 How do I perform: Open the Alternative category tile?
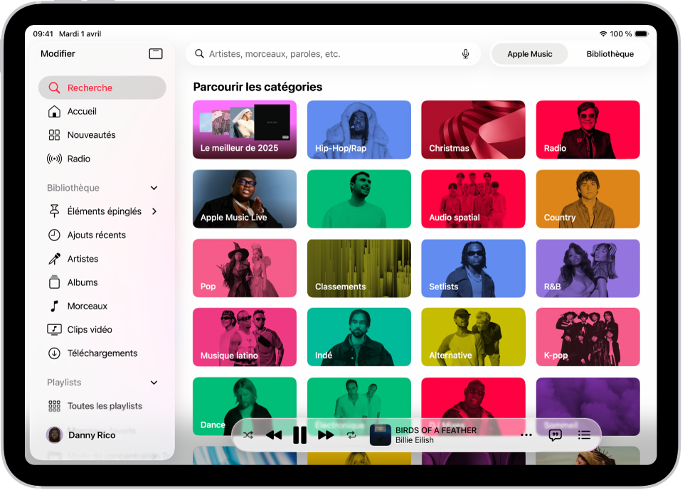pos(473,337)
